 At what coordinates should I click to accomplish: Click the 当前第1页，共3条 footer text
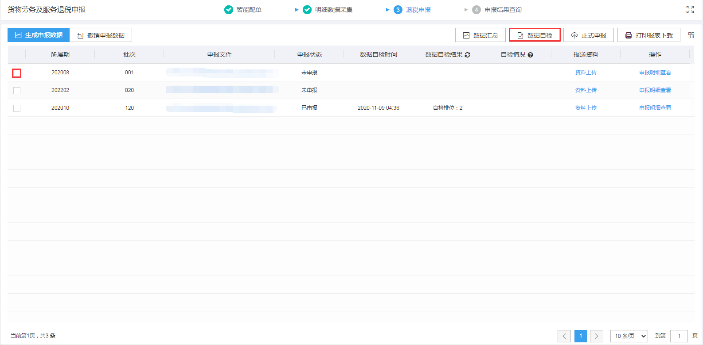pos(33,336)
